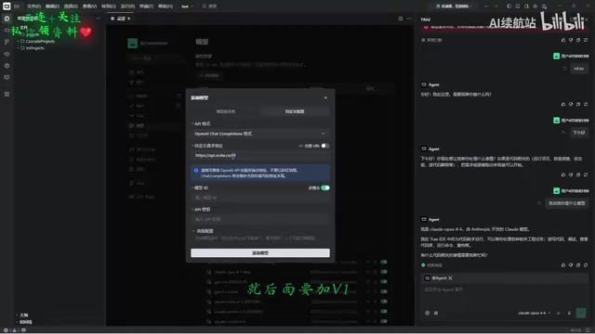The width and height of the screenshot is (595, 334).
Task: Switch to the 自定义配置 tab in the dialog
Action: [x=295, y=111]
